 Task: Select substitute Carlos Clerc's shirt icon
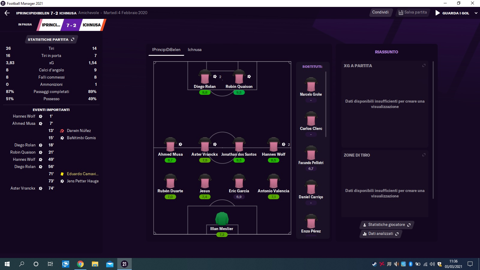[311, 119]
